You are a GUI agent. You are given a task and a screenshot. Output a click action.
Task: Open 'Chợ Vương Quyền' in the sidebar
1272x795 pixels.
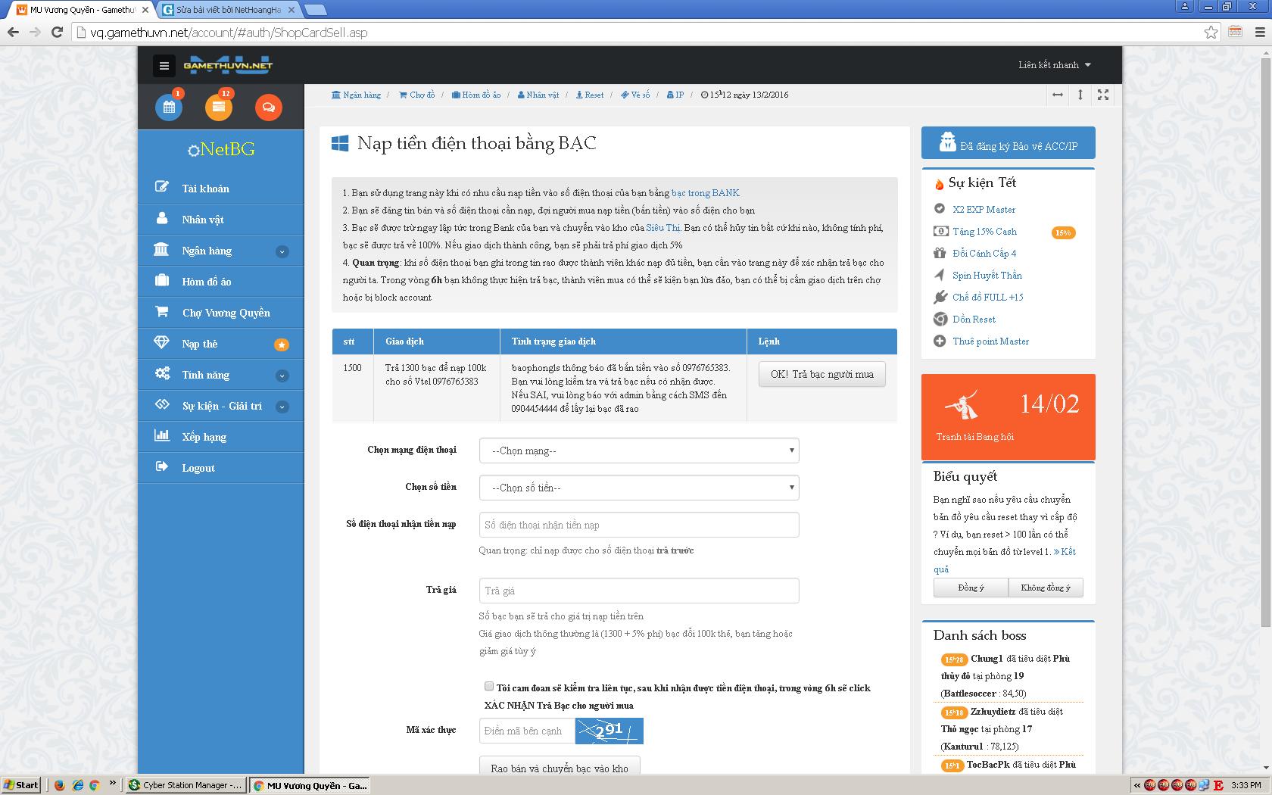[x=226, y=313]
